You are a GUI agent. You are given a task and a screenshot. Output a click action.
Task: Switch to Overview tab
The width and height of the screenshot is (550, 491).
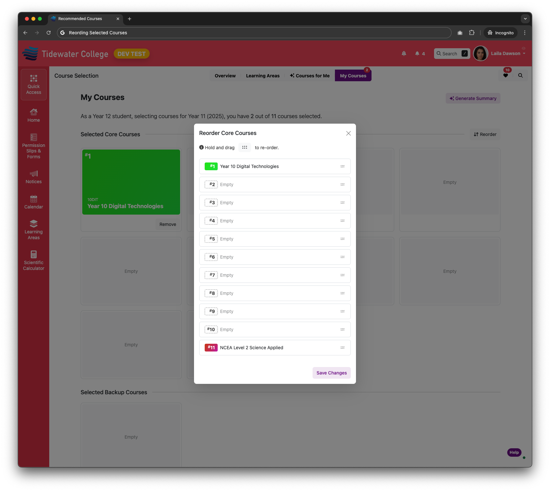tap(225, 76)
